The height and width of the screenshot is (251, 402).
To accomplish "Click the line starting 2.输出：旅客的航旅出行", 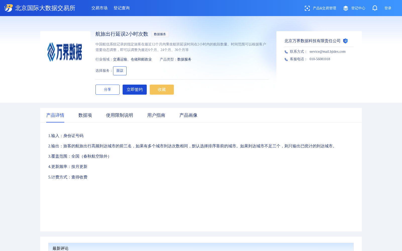I will (x=192, y=146).
